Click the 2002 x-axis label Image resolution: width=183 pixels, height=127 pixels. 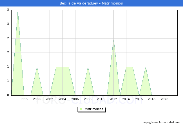point(49,99)
